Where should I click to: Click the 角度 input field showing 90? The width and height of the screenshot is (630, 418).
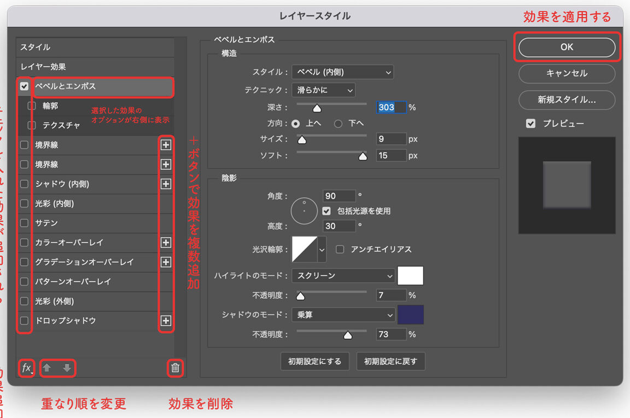339,196
